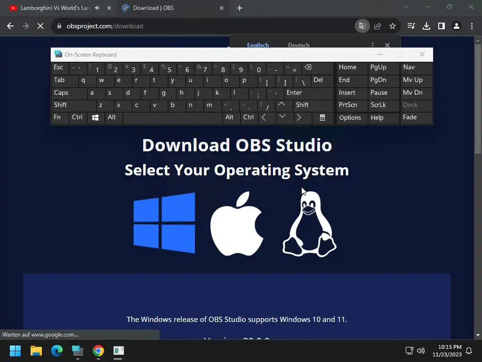
Task: Click the share page icon in address bar
Action: click(x=378, y=26)
